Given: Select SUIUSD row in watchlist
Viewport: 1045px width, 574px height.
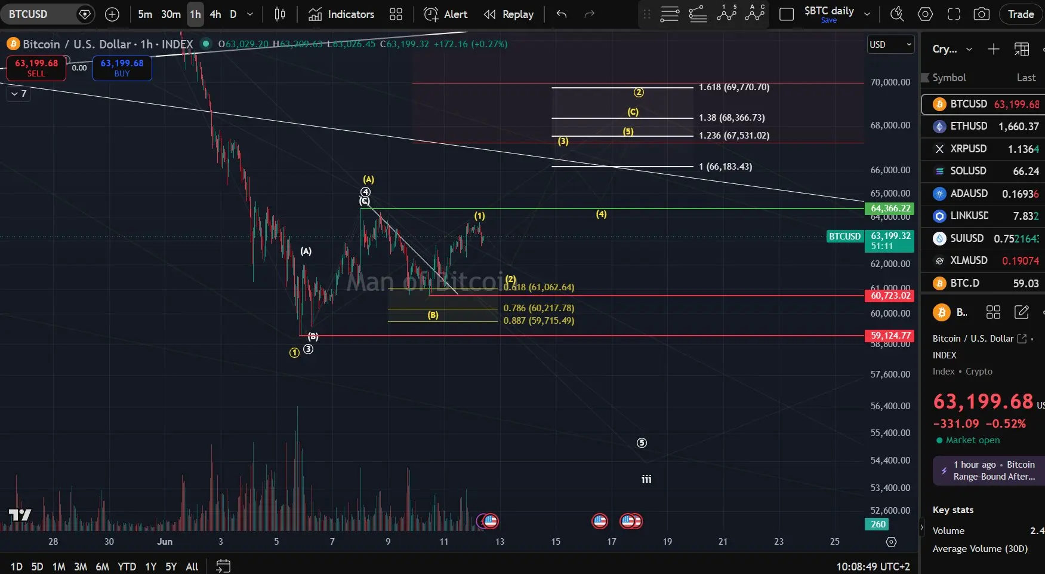Looking at the screenshot, I should (983, 238).
